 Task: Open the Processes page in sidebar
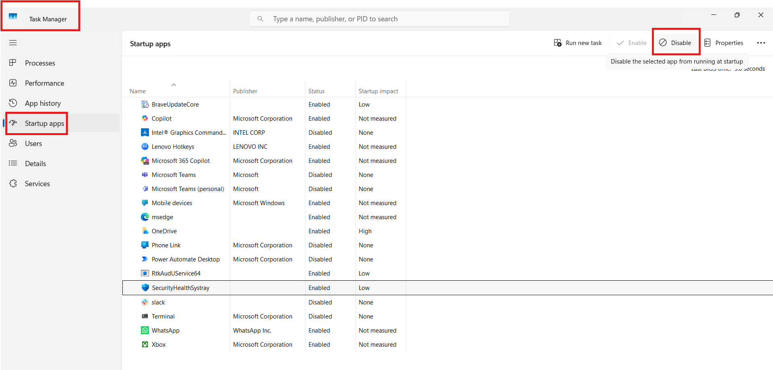(x=39, y=63)
